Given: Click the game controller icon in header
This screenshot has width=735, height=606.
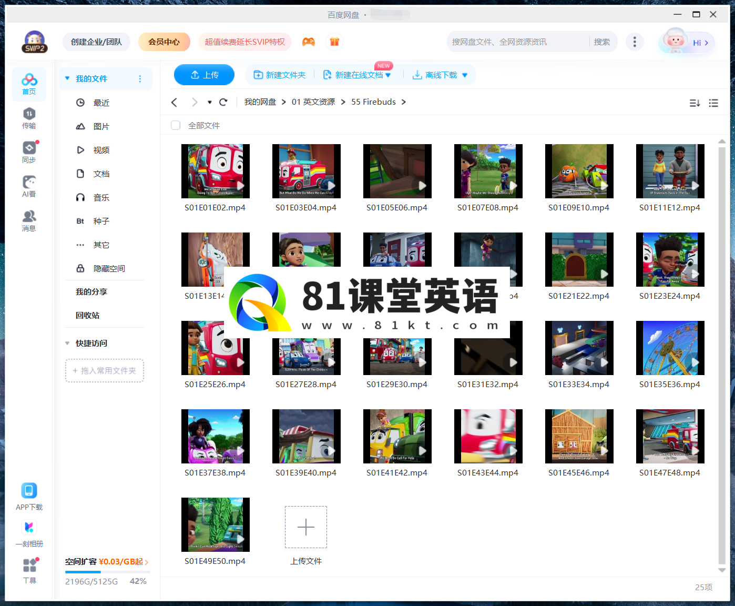Looking at the screenshot, I should (309, 42).
